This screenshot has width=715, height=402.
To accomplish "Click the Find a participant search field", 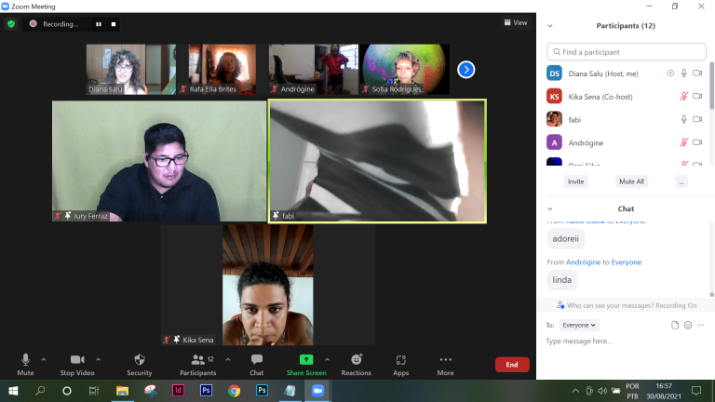I will coord(626,52).
